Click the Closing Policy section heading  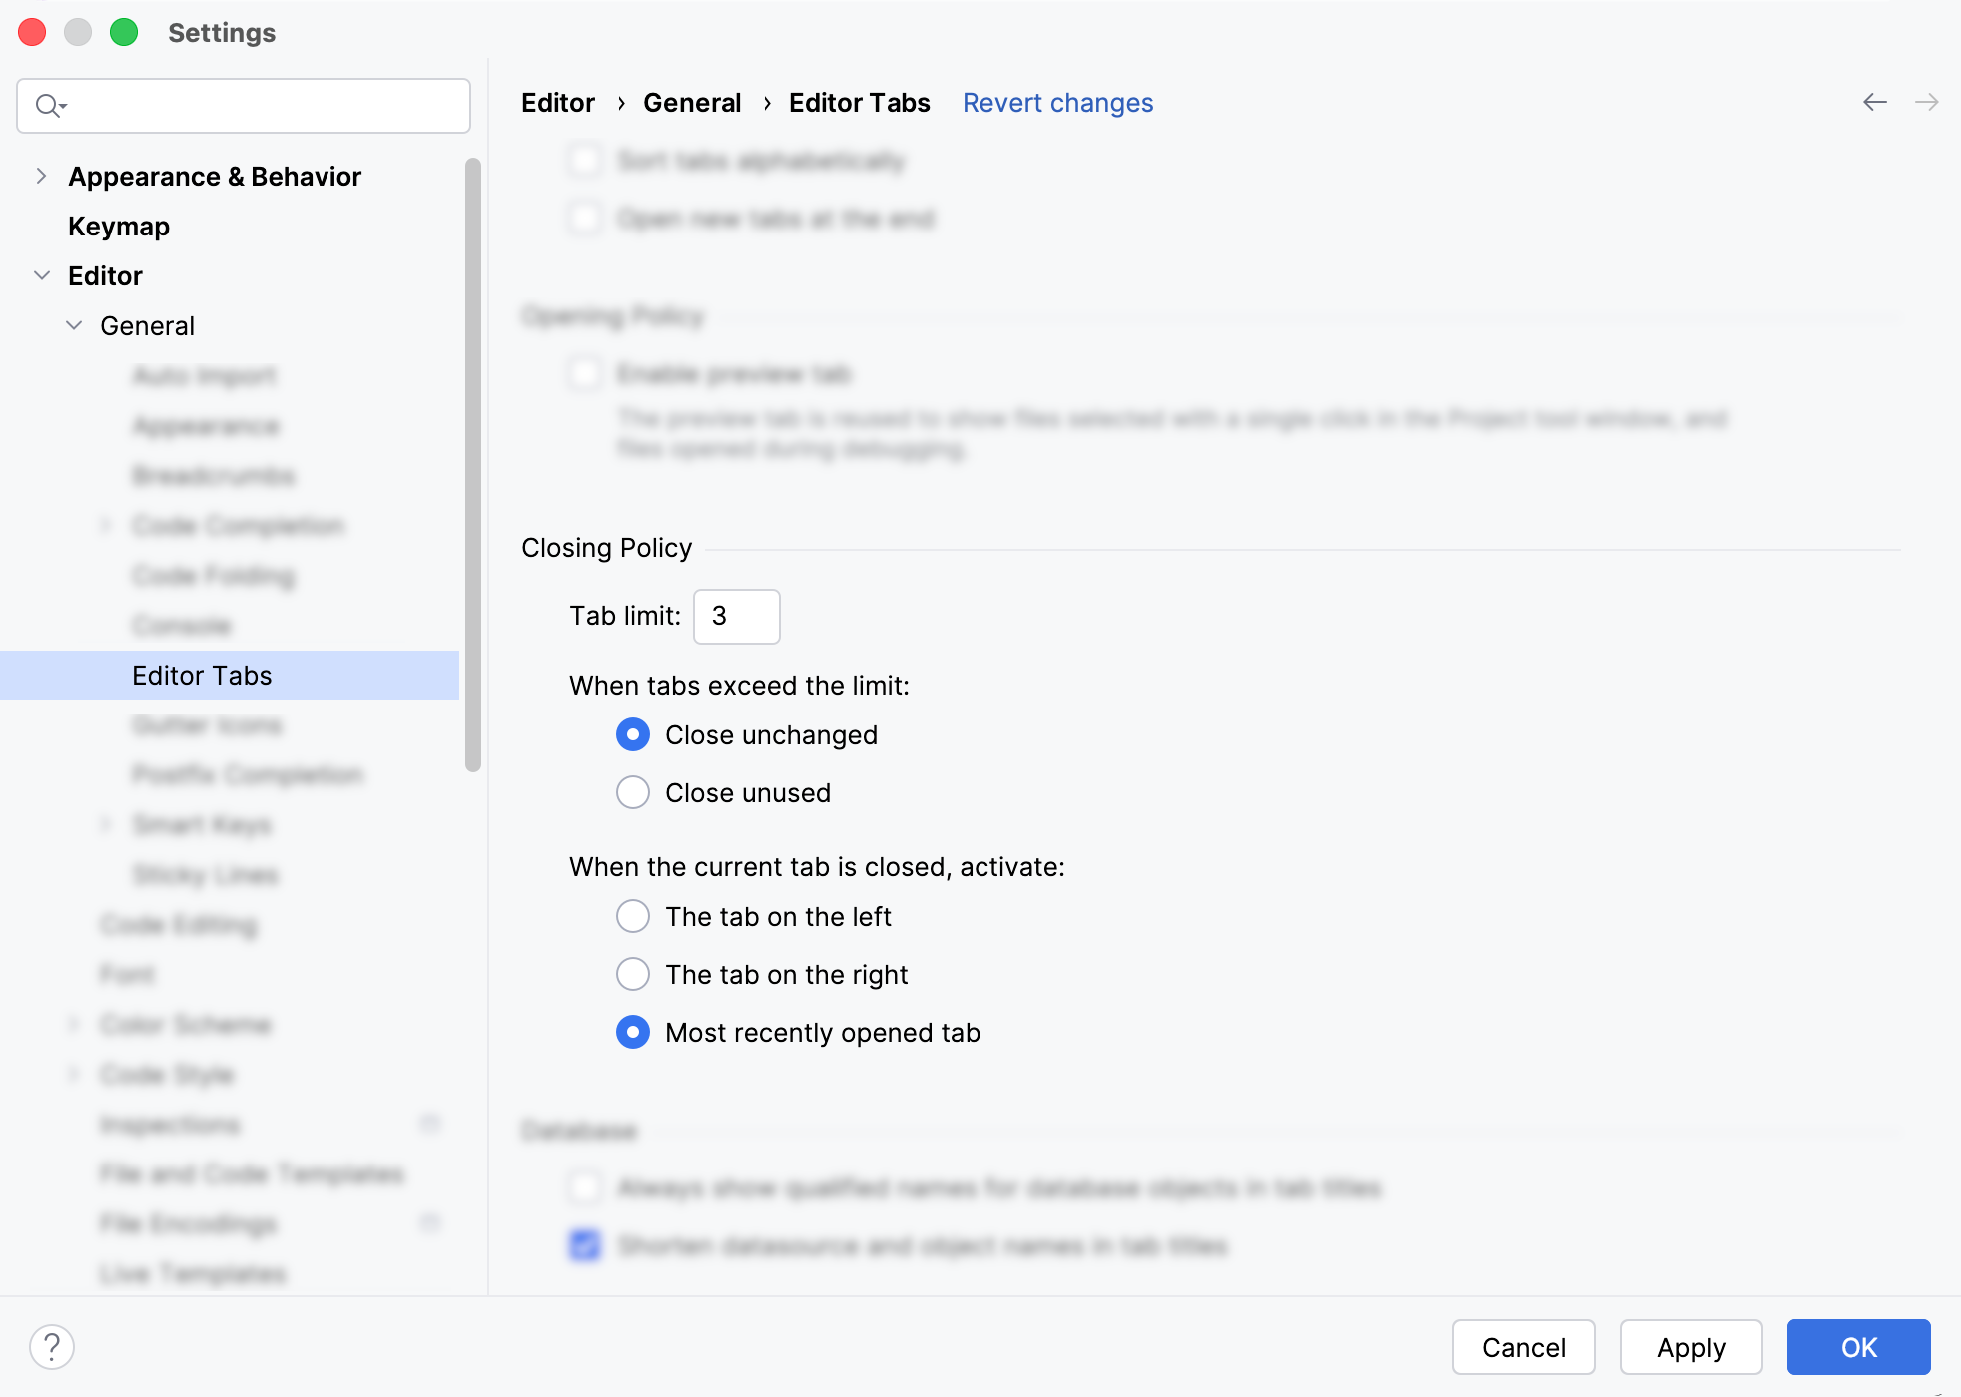click(607, 548)
